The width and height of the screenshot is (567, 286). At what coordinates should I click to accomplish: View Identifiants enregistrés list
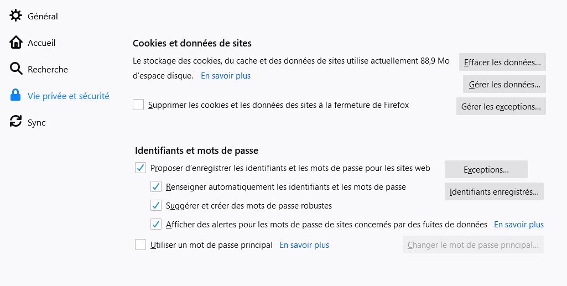pos(494,192)
